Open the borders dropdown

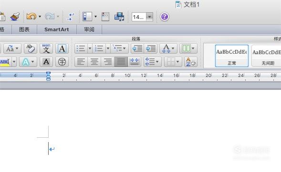click(173, 62)
